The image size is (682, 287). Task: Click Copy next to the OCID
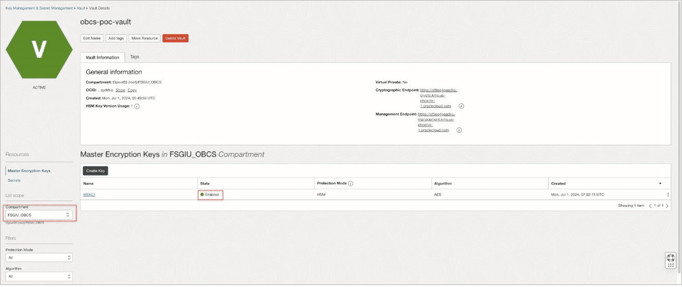click(132, 90)
